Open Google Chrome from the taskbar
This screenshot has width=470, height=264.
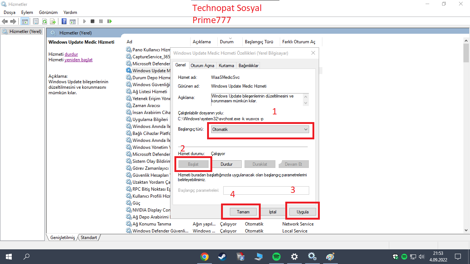[x=205, y=257]
